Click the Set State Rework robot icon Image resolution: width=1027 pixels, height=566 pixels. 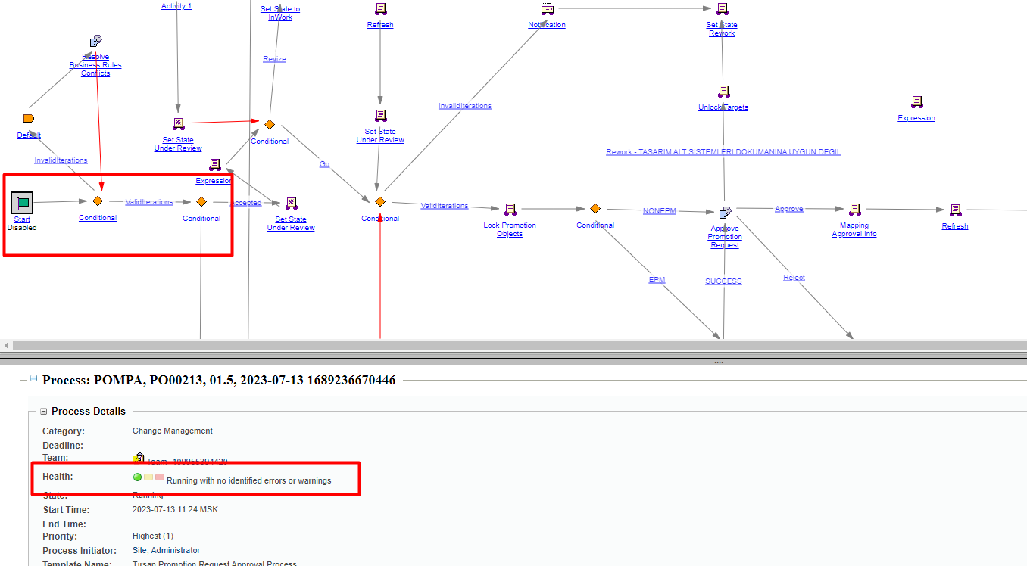pyautogui.click(x=721, y=9)
